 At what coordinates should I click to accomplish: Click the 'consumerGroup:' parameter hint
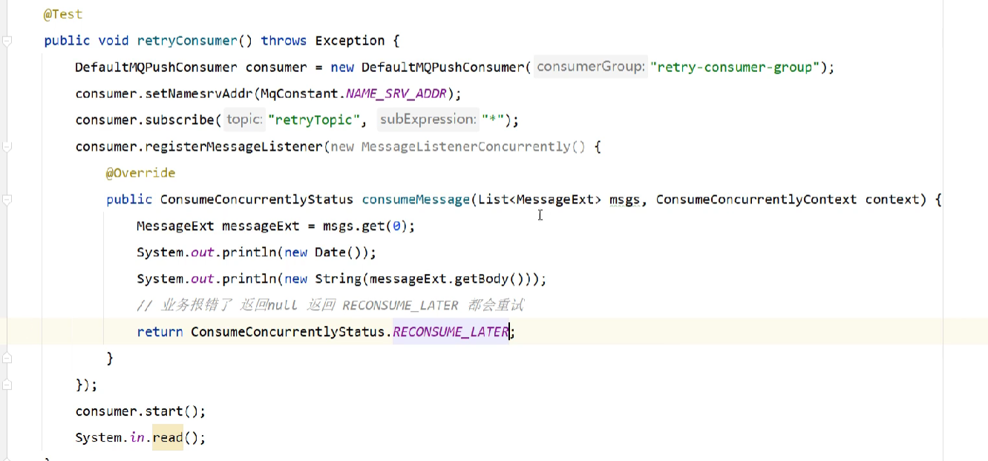click(591, 67)
